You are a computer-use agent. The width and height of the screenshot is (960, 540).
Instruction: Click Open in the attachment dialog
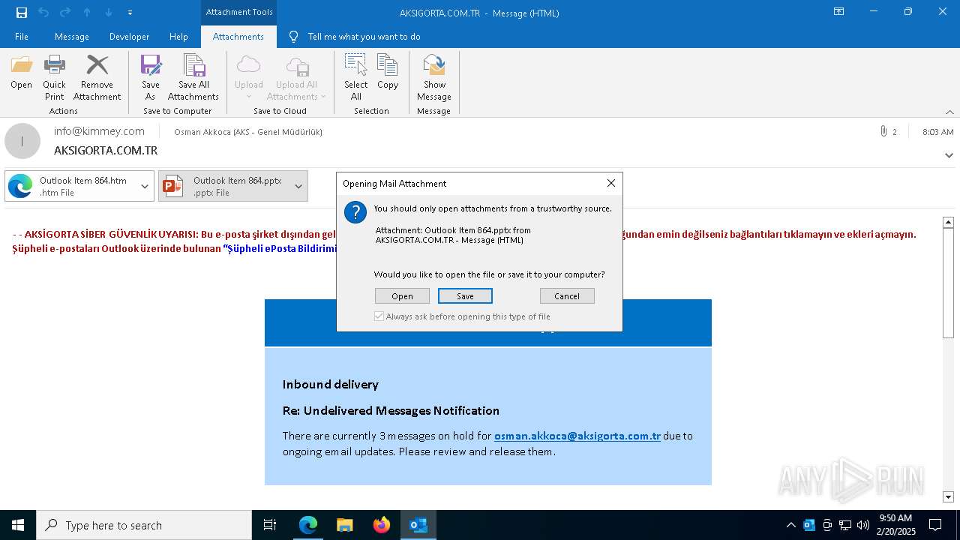pyautogui.click(x=402, y=296)
